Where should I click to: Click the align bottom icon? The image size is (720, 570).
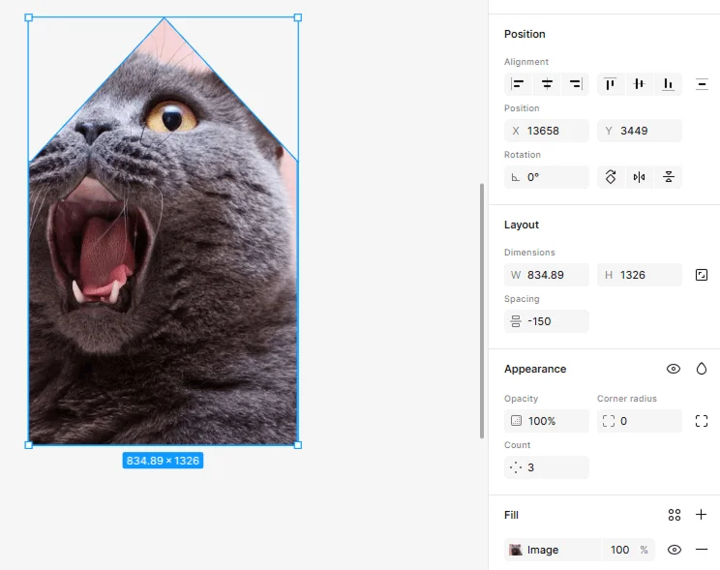pyautogui.click(x=668, y=84)
